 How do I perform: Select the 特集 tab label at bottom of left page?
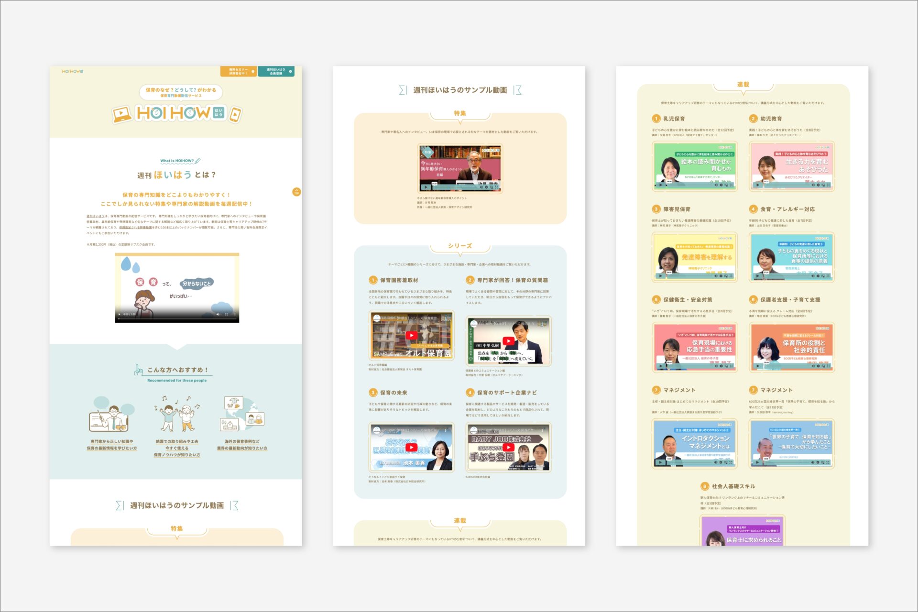(177, 529)
